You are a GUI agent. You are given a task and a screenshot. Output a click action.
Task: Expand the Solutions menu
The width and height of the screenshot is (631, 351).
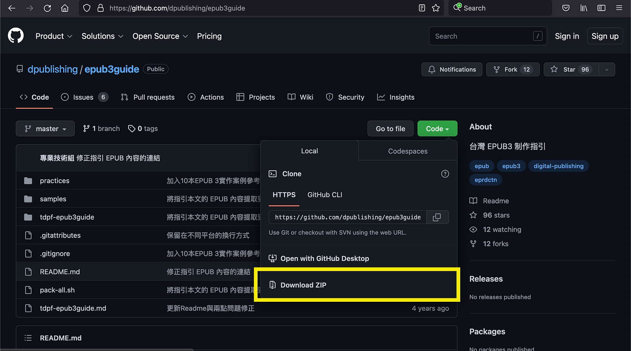tap(102, 36)
